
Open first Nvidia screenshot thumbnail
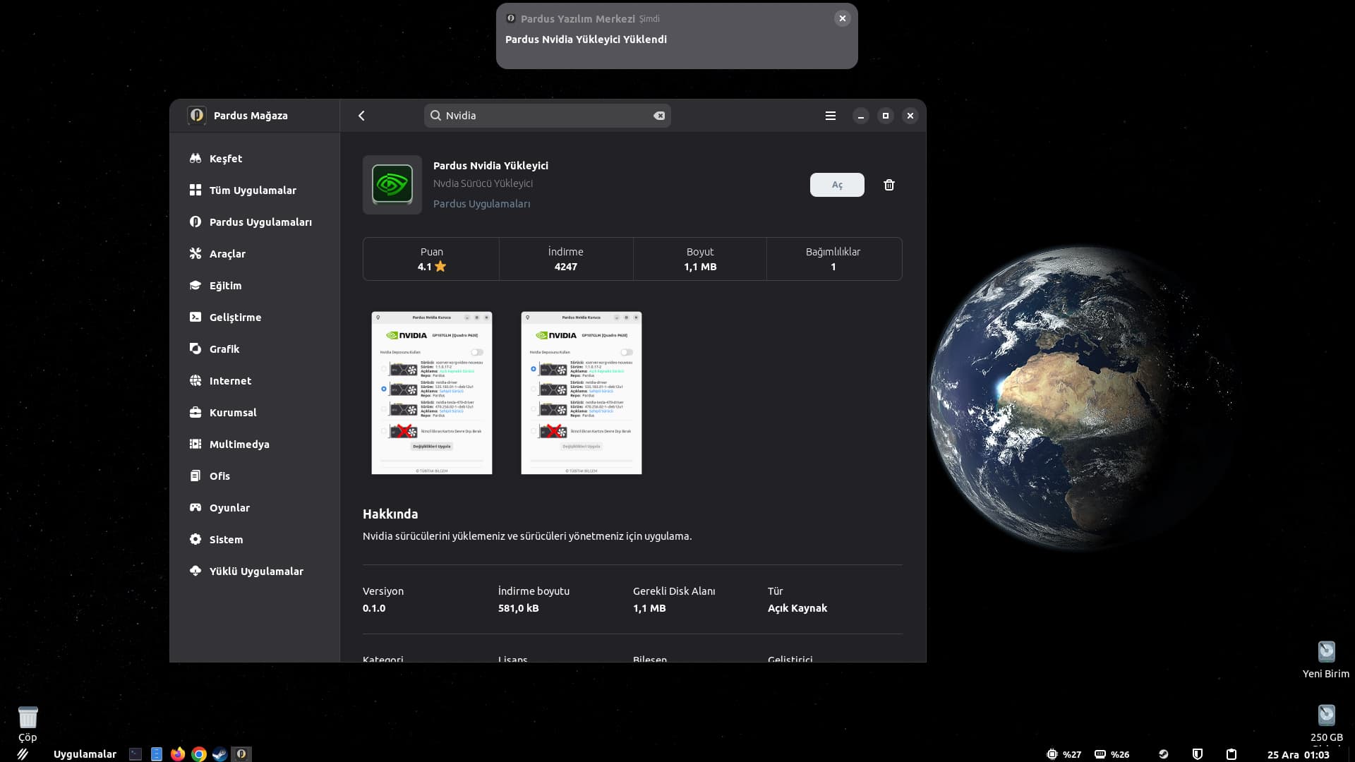(431, 393)
